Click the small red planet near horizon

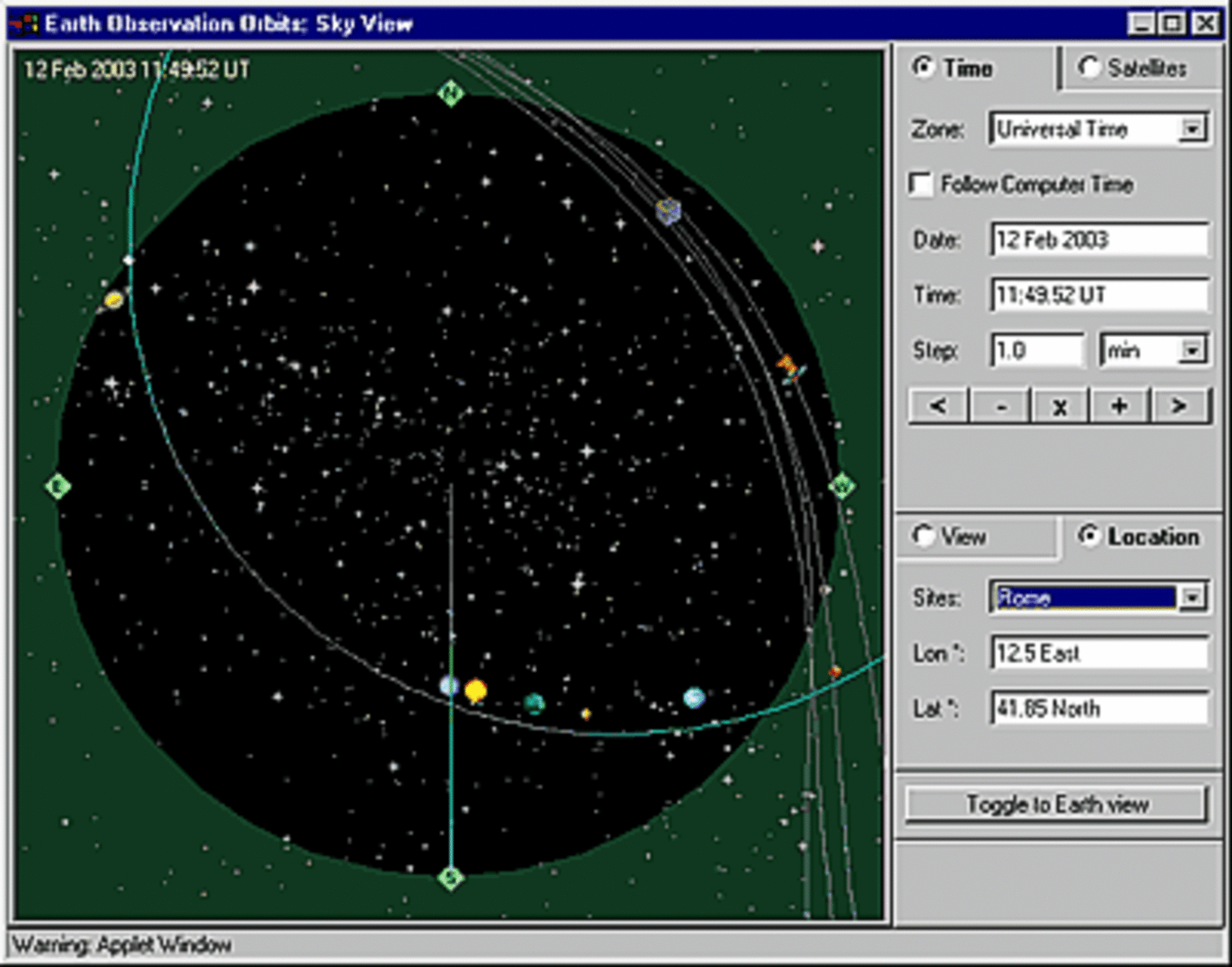835,672
